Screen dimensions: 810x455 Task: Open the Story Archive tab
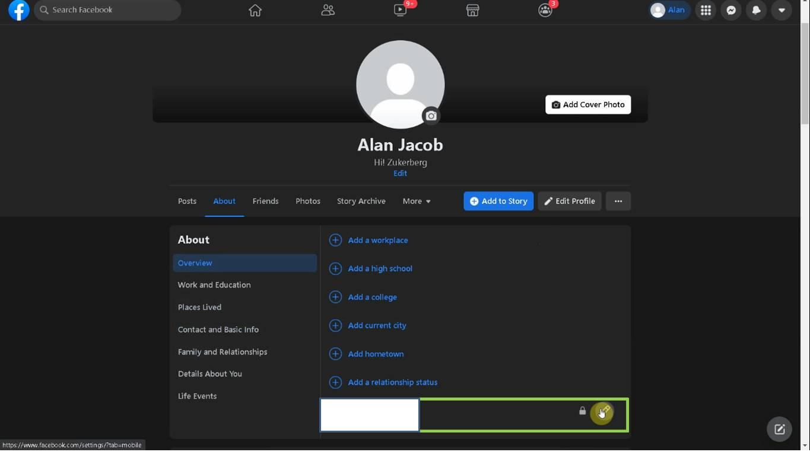[x=361, y=201]
